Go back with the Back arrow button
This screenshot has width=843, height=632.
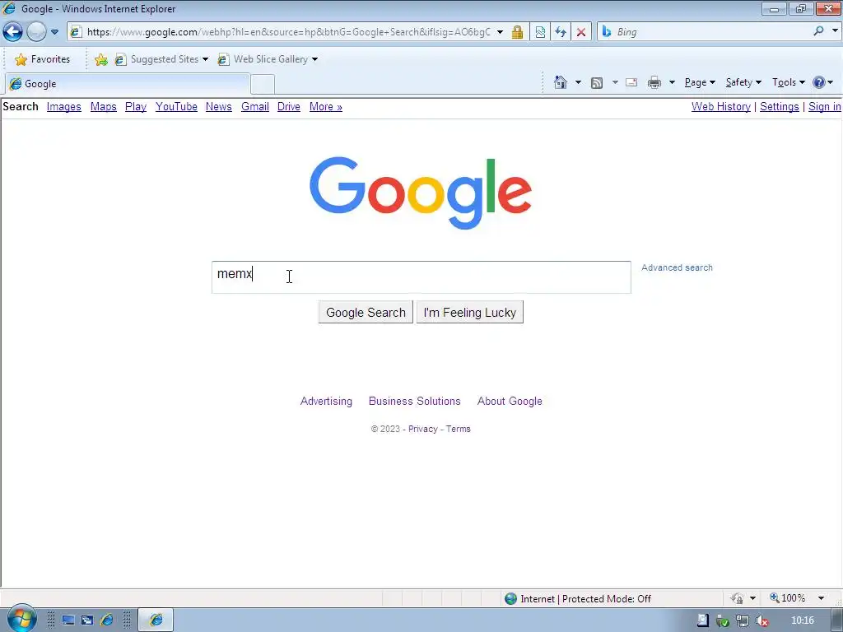pos(13,32)
